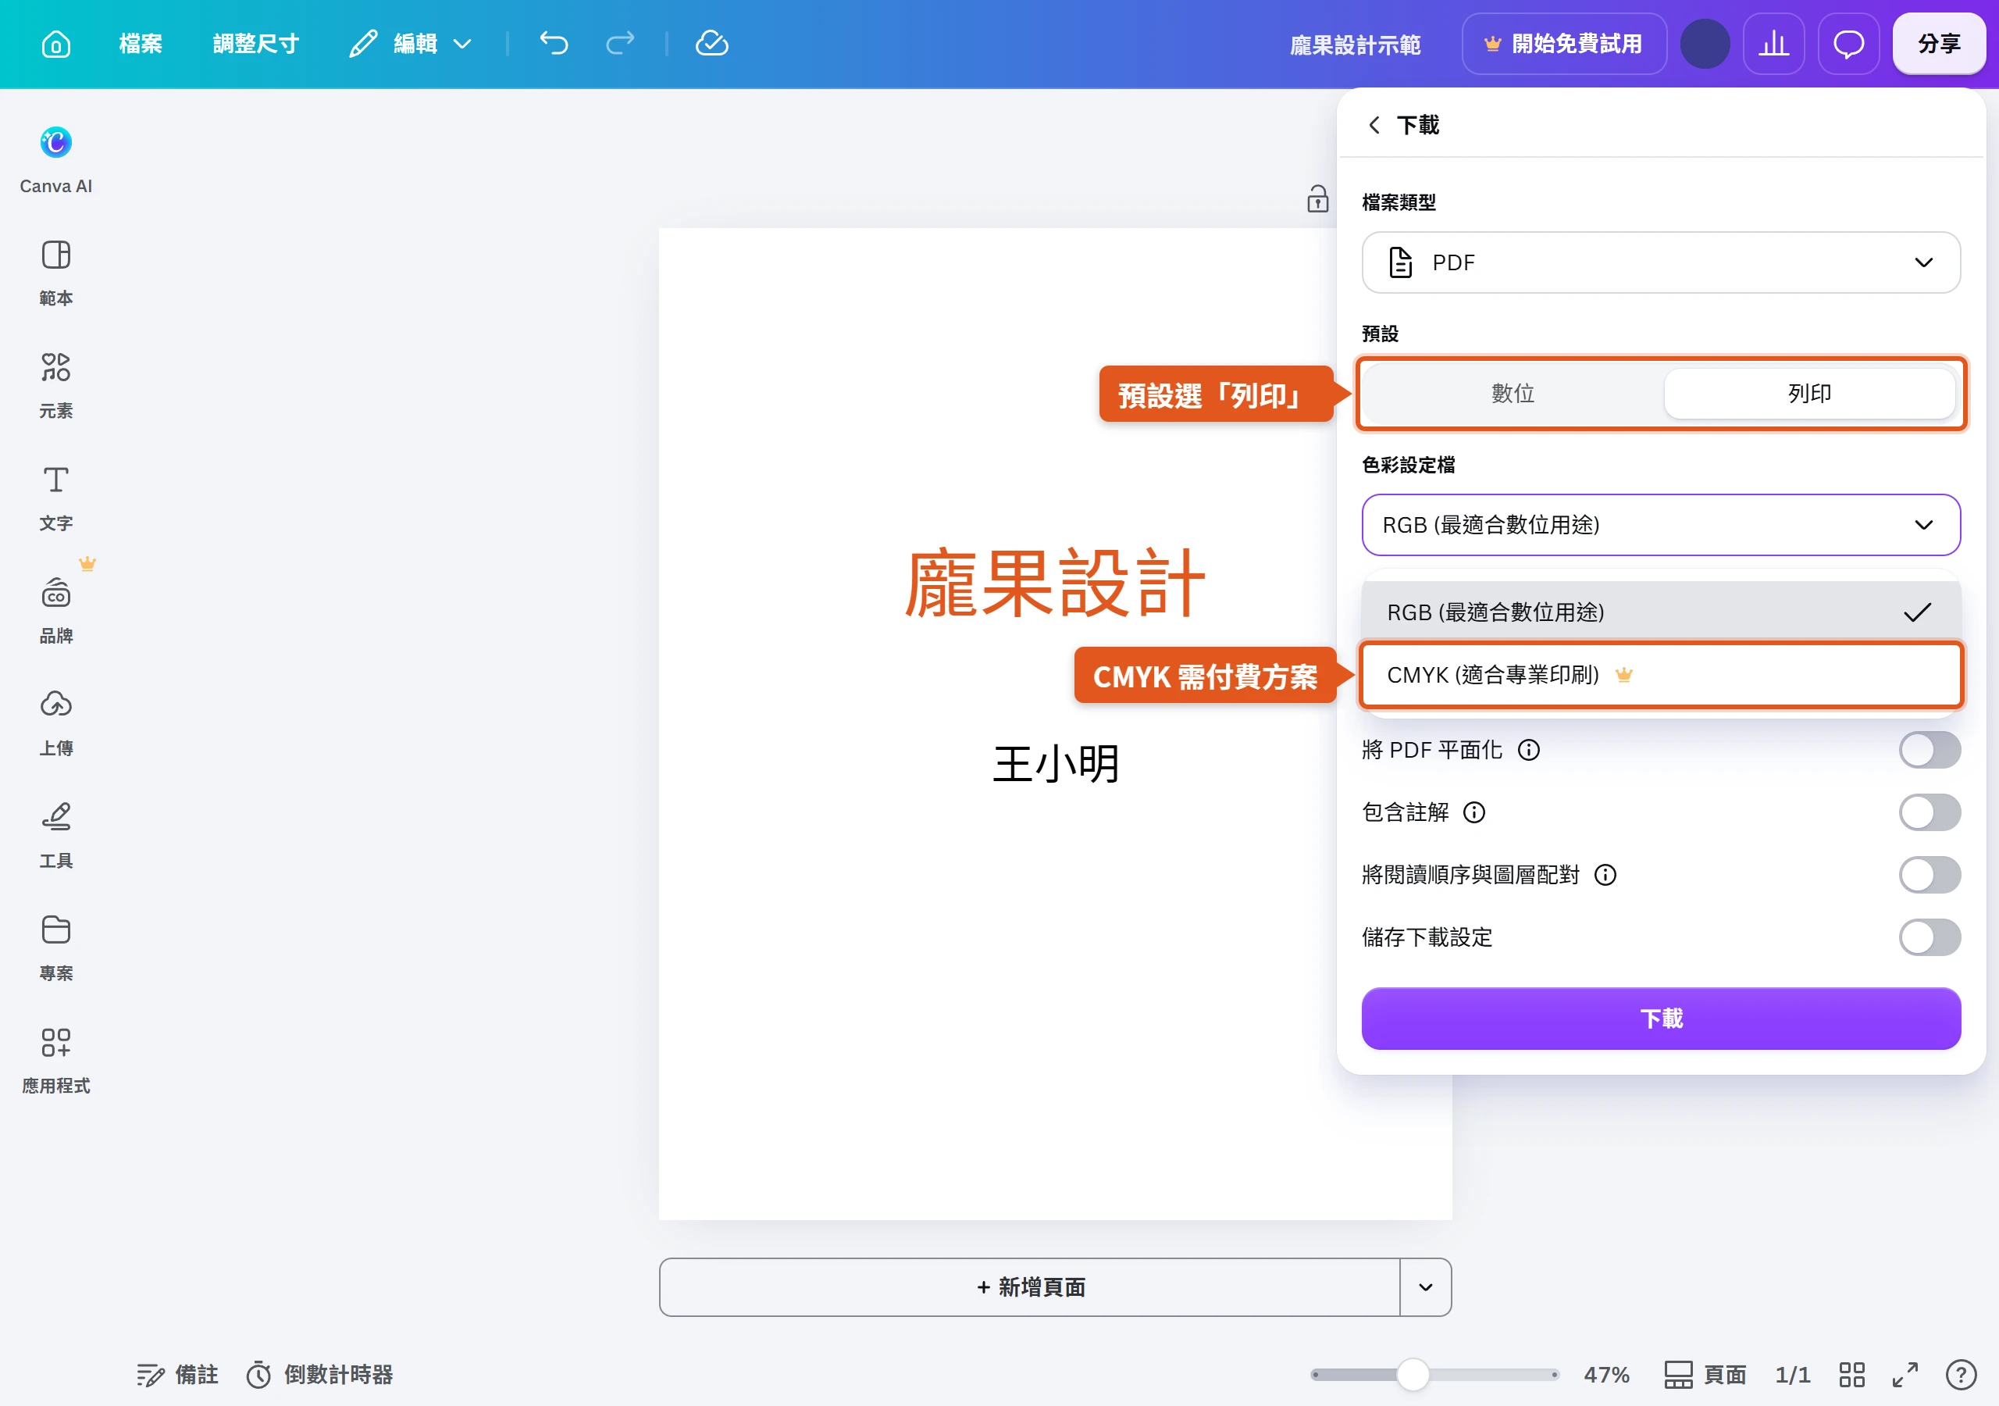Choose CMYK (適合專業印刷) option

(1660, 675)
